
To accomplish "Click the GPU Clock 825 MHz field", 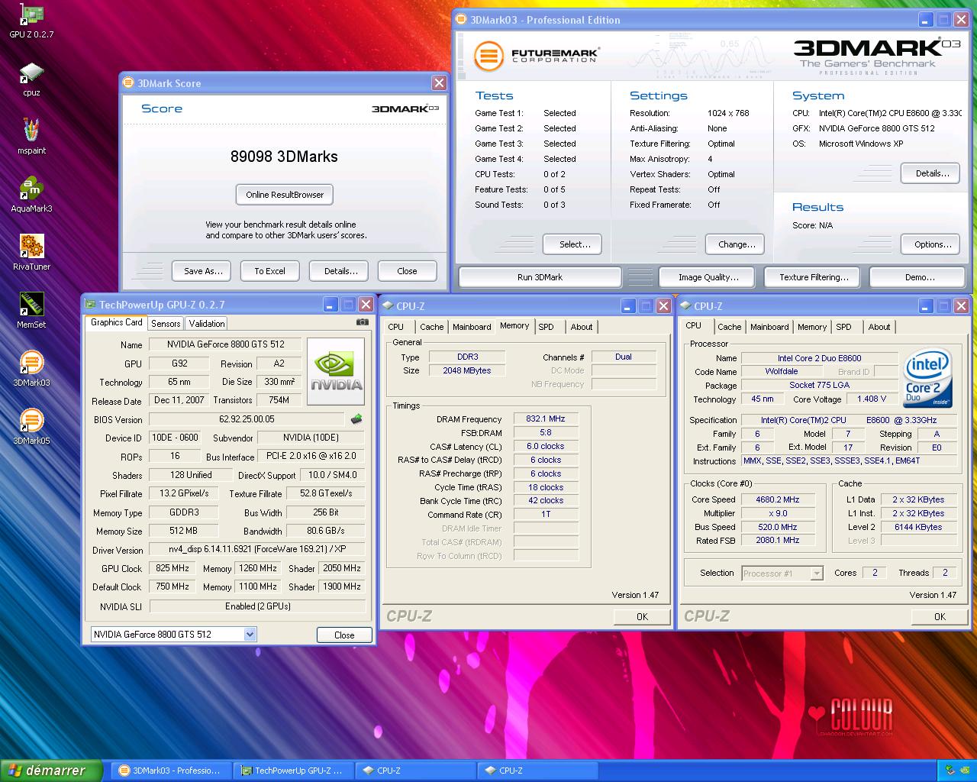I will pyautogui.click(x=173, y=569).
